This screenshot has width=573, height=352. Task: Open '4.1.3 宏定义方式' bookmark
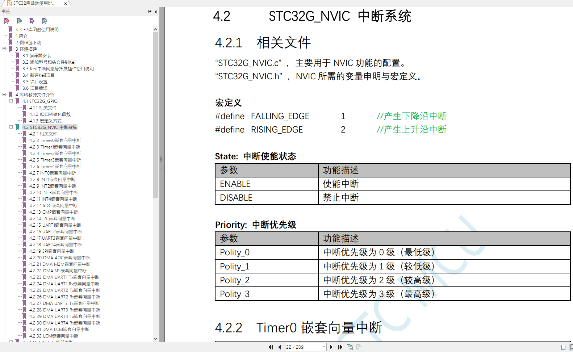point(45,121)
